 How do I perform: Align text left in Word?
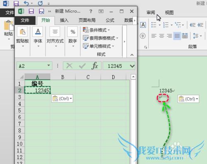[154, 36]
